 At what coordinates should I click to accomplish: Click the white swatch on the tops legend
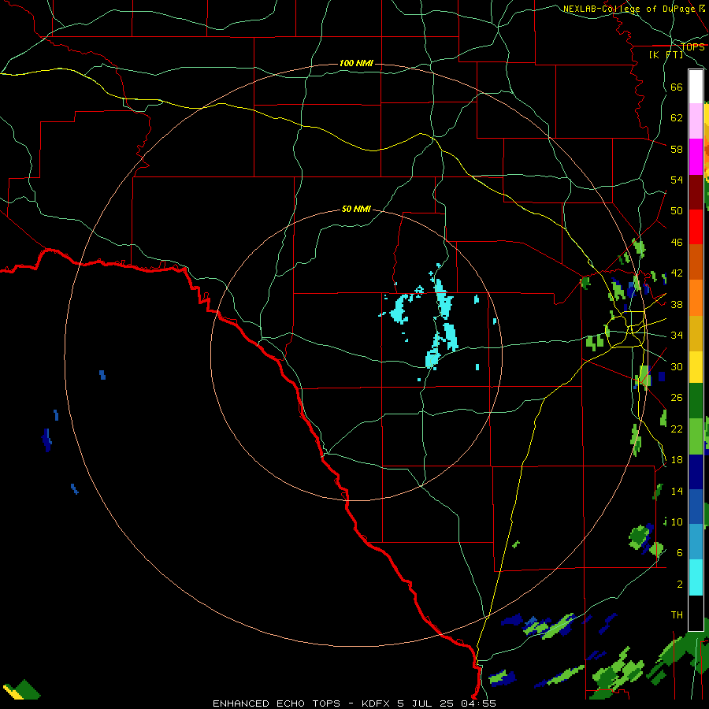tap(696, 87)
